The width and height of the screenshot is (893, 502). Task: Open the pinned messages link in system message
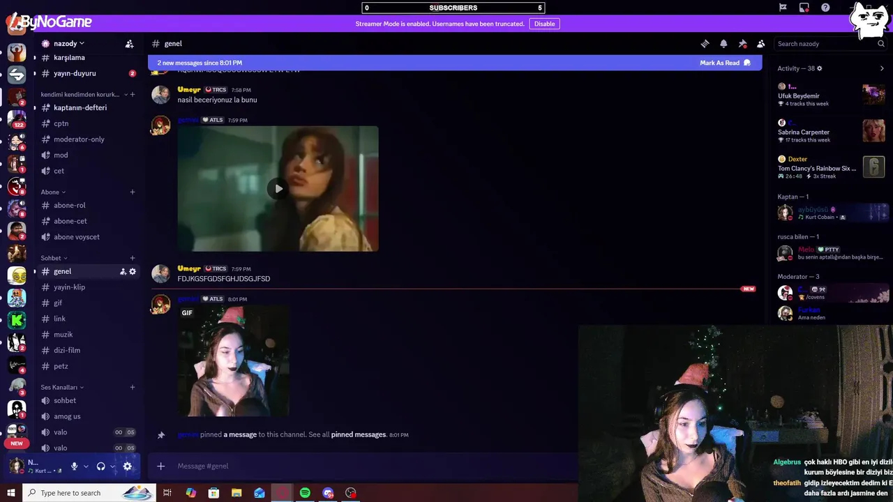coord(359,434)
